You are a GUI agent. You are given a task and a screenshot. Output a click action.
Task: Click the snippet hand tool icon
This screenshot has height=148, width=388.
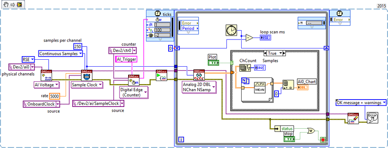[6, 5]
